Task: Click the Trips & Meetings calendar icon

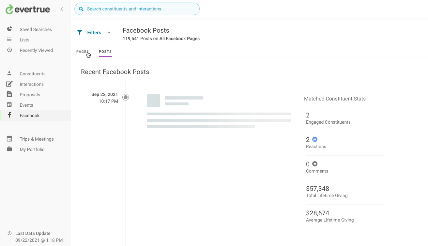Action: (x=9, y=139)
